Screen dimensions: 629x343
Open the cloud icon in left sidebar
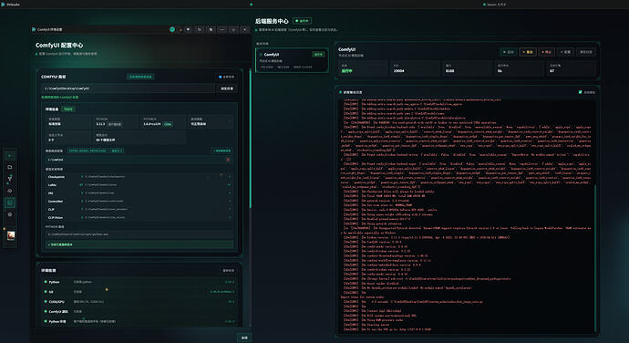[x=10, y=191]
